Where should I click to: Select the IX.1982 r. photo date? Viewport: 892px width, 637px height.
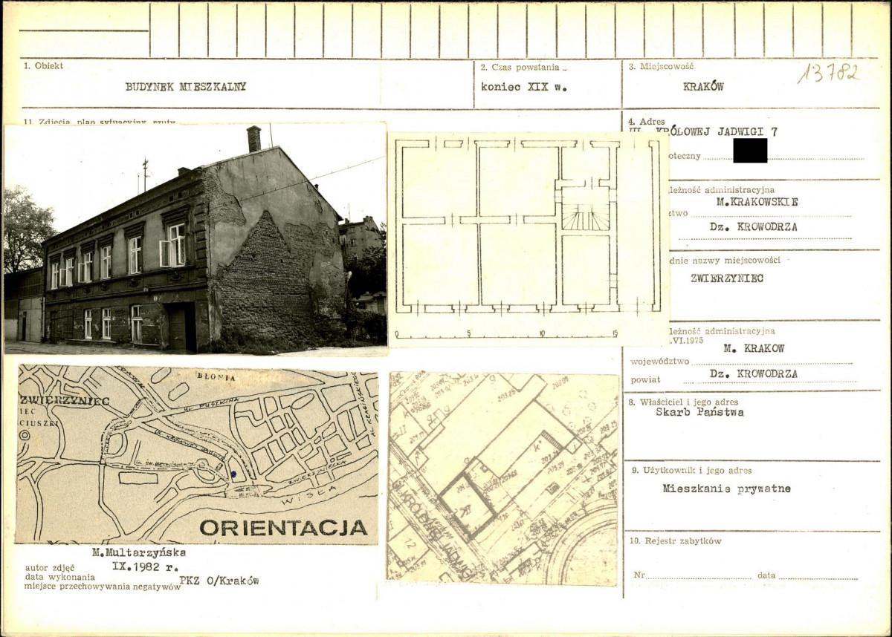(x=140, y=566)
